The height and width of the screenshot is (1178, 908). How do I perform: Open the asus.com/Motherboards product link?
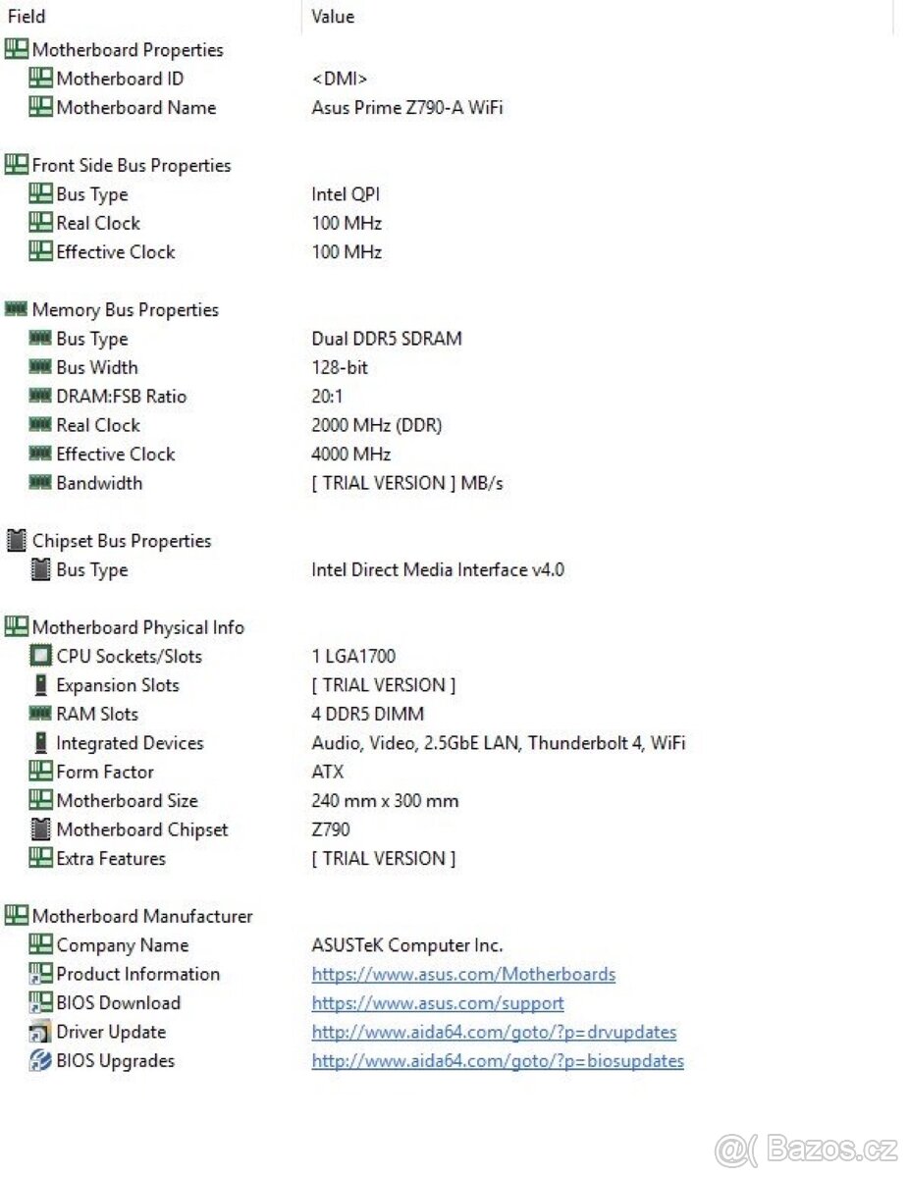coord(463,974)
